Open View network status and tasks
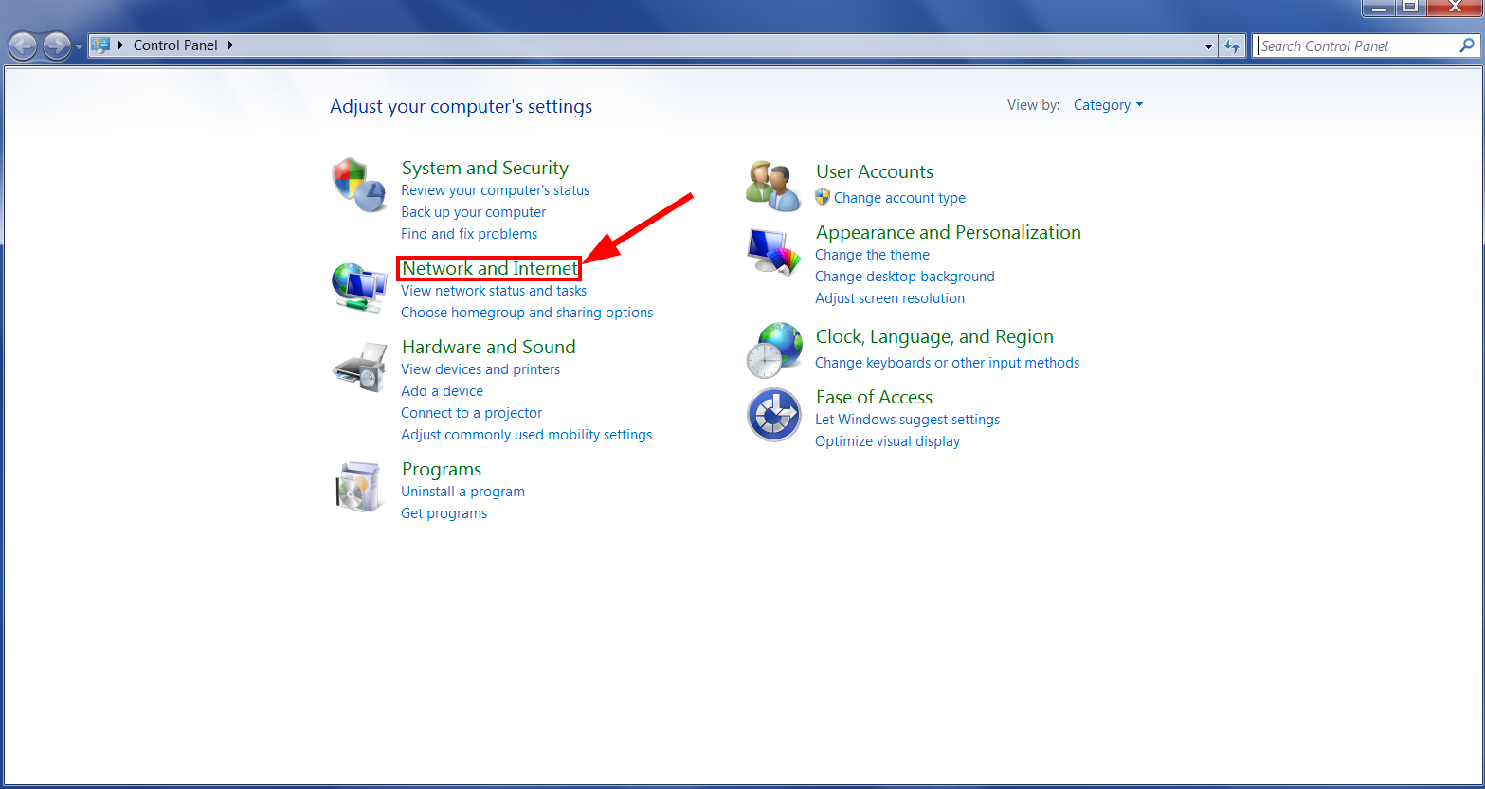The image size is (1485, 789). pos(493,291)
